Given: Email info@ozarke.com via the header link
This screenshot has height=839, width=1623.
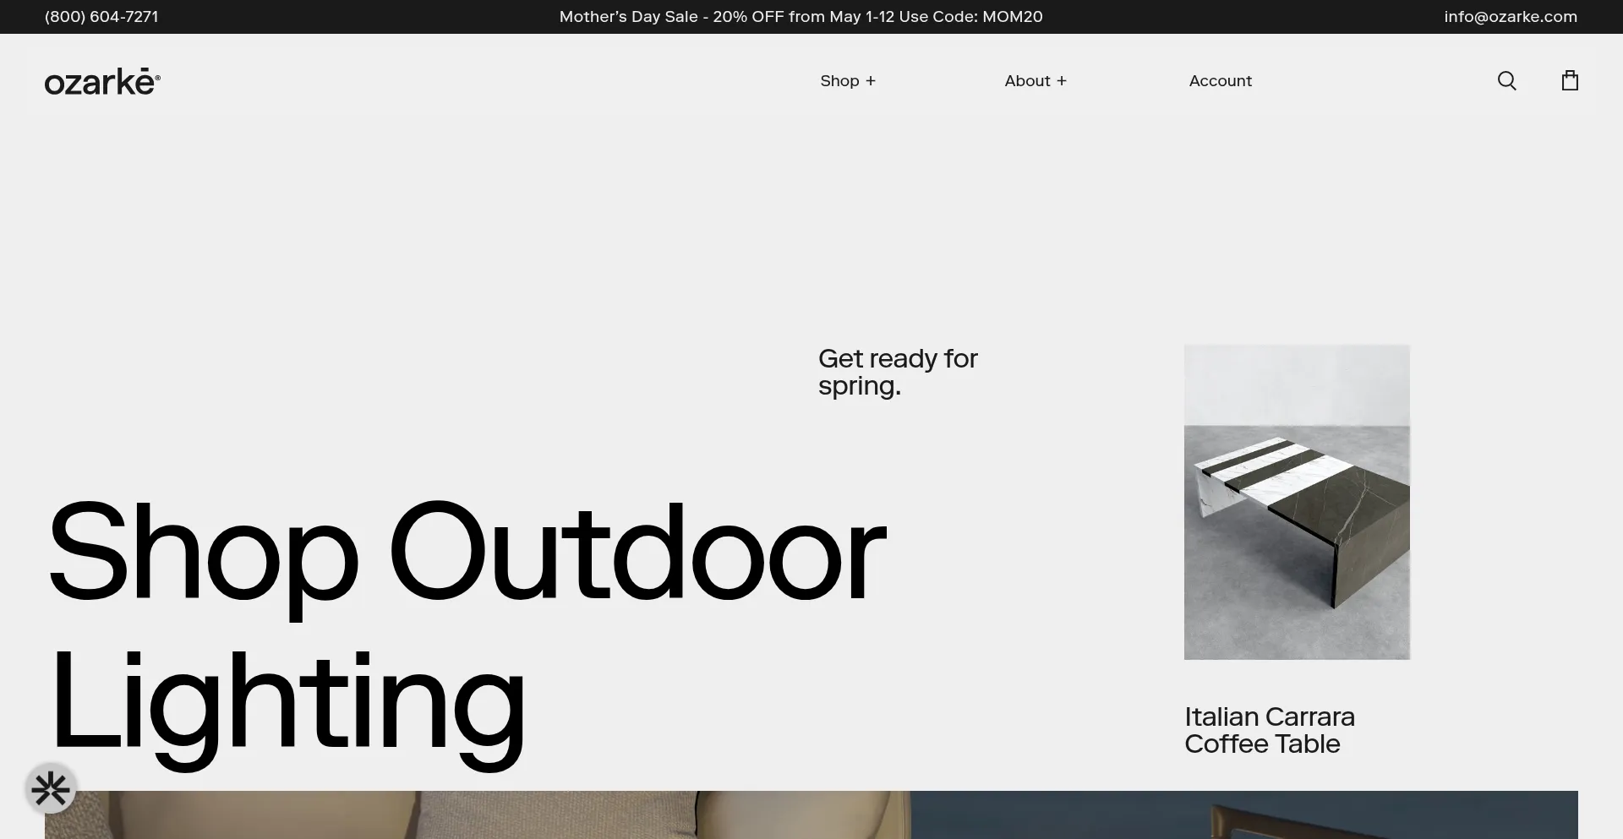Looking at the screenshot, I should click(1510, 16).
